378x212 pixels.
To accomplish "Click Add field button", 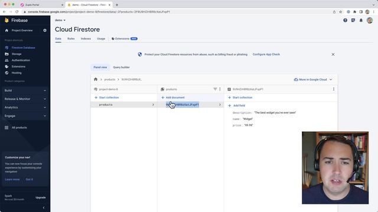I will coord(236,105).
